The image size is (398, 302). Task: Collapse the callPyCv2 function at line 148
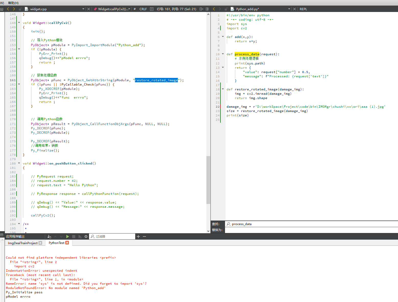click(x=19, y=22)
